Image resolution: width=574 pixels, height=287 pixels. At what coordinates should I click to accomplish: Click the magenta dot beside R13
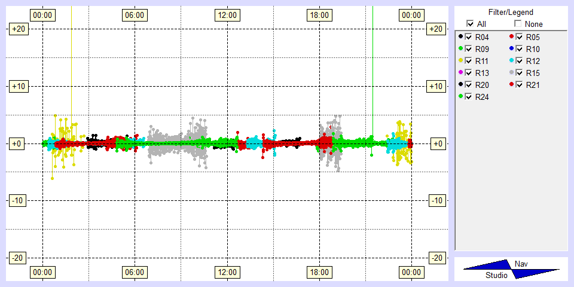[x=460, y=72]
